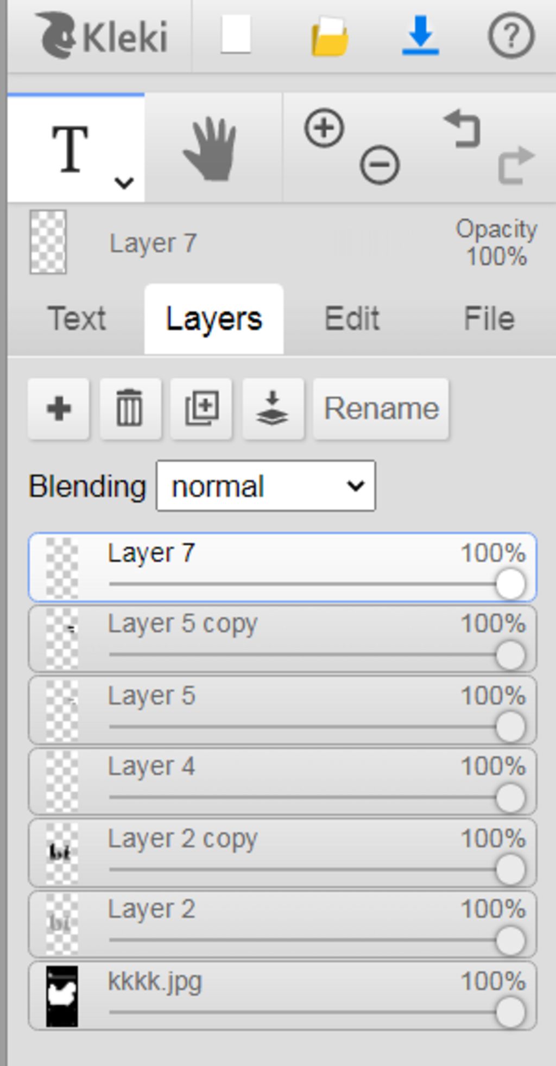
Task: Click the Rename button
Action: click(381, 408)
